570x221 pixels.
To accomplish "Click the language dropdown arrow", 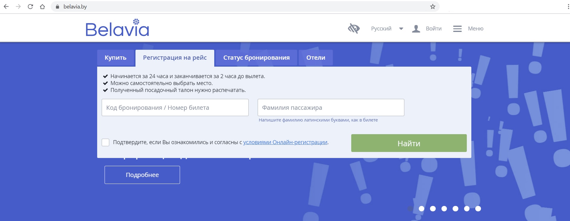I will [401, 29].
